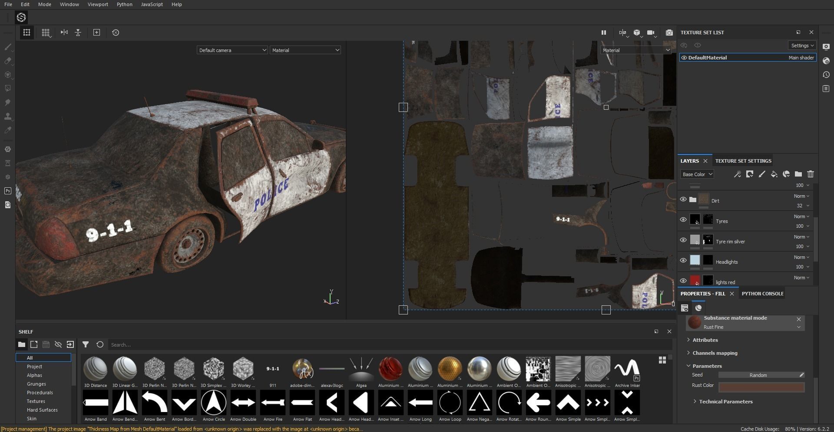Add a paint layer with brush icon
Image resolution: width=834 pixels, height=432 pixels.
[762, 174]
